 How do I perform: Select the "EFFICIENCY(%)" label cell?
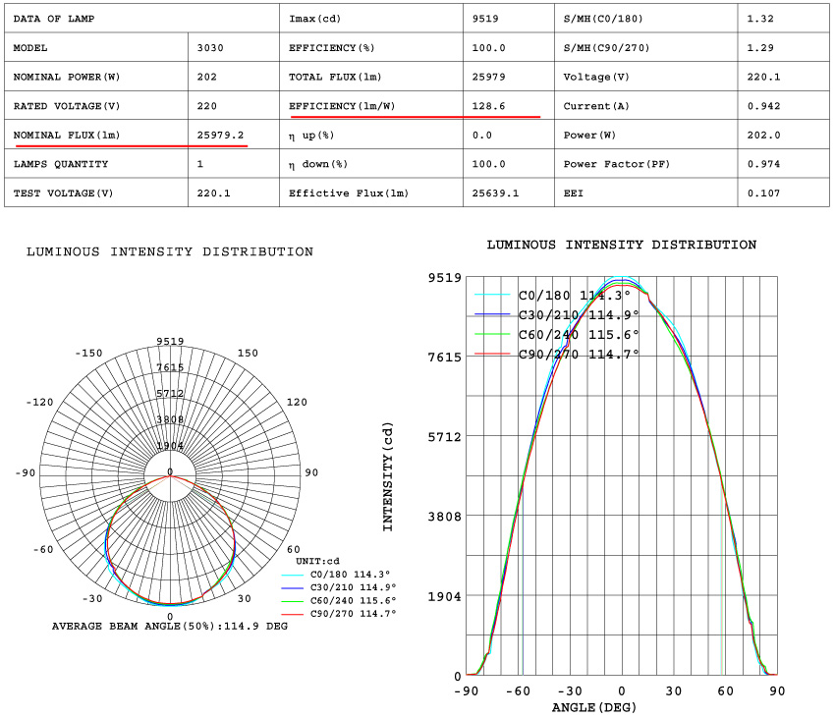[371, 48]
